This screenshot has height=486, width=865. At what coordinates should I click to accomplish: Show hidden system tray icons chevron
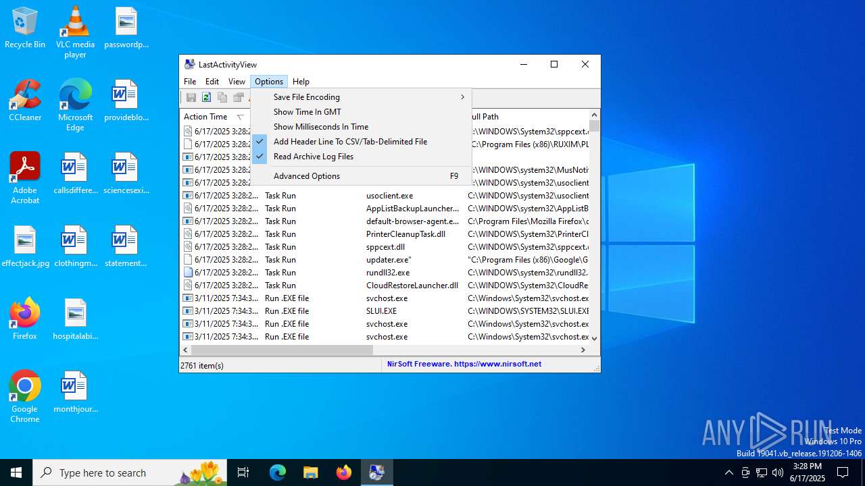pos(728,473)
